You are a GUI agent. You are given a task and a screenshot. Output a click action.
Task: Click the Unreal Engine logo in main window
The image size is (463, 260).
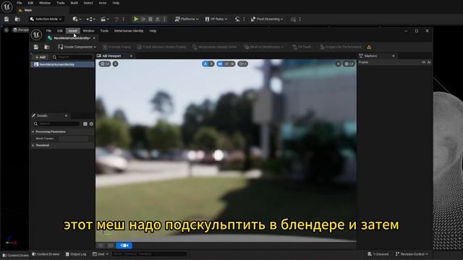7,6
